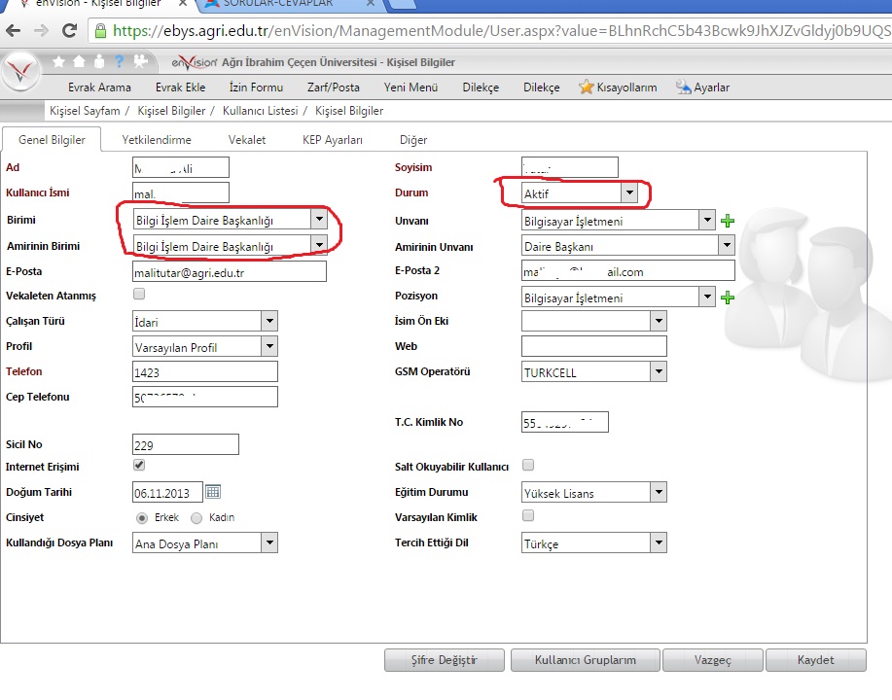Viewport: 892px width, 700px height.
Task: Select the Kadın radio button
Action: click(x=196, y=517)
